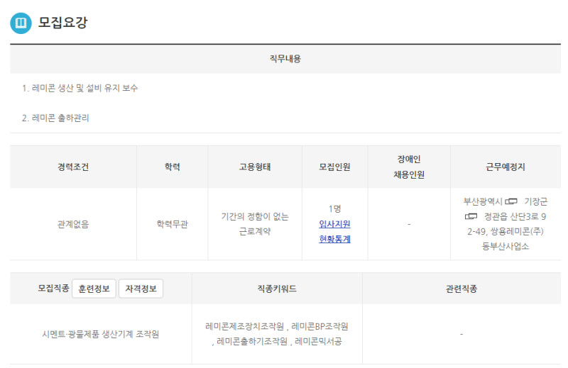
Task: Click the 모집요강 section heading
Action: [x=62, y=23]
